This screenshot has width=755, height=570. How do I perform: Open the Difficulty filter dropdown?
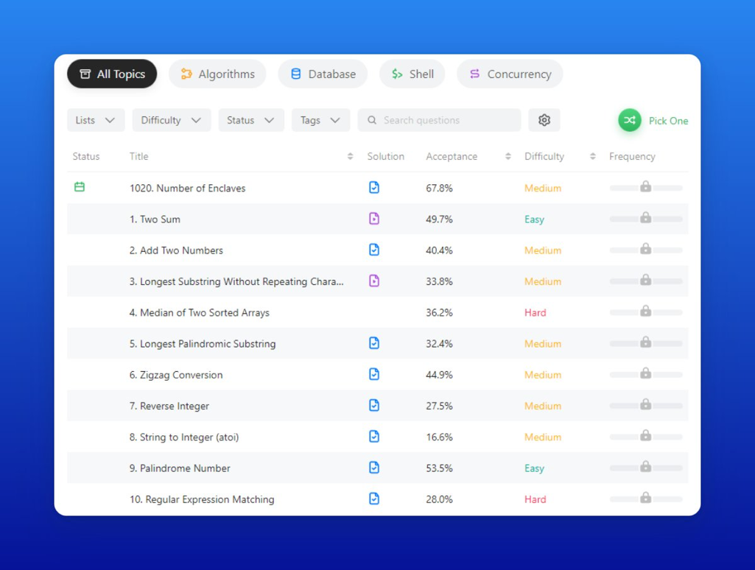172,120
